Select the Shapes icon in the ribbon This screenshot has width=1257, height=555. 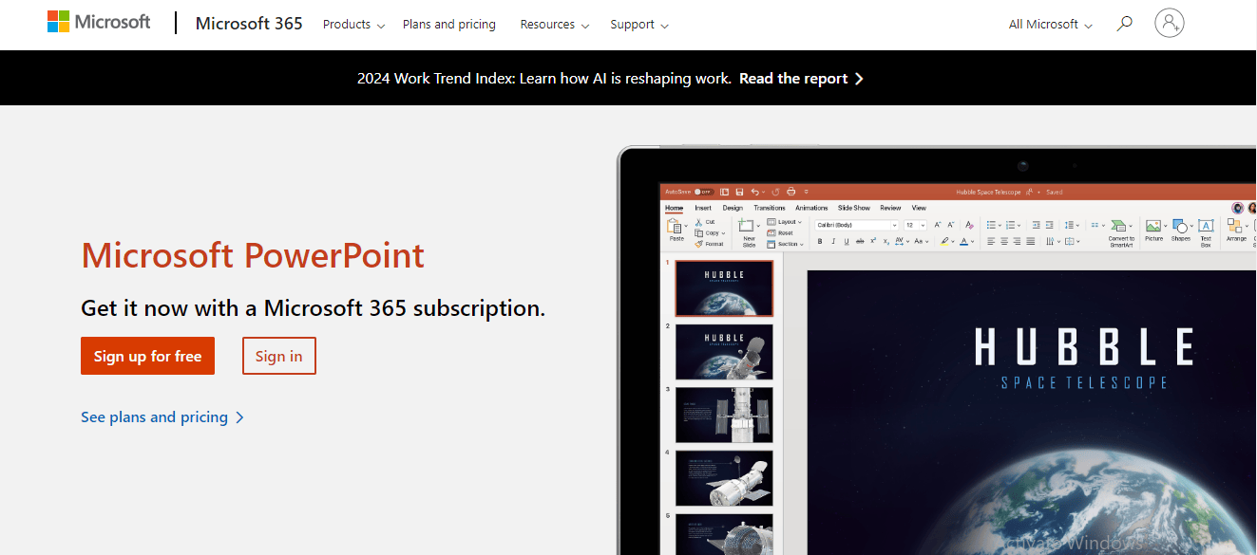pos(1180,229)
